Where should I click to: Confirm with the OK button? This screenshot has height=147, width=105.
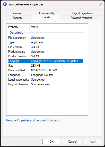[51, 142]
